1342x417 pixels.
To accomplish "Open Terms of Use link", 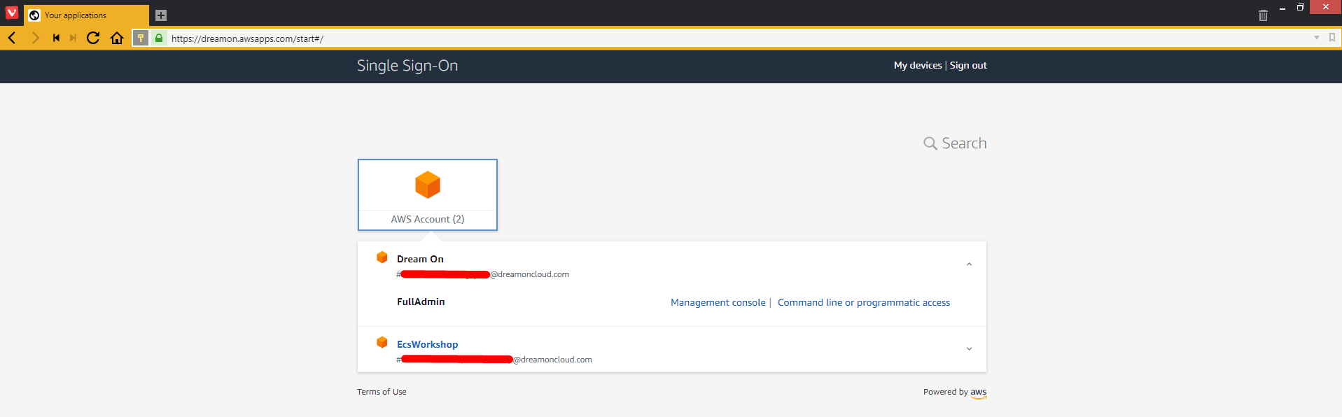I will [x=382, y=392].
